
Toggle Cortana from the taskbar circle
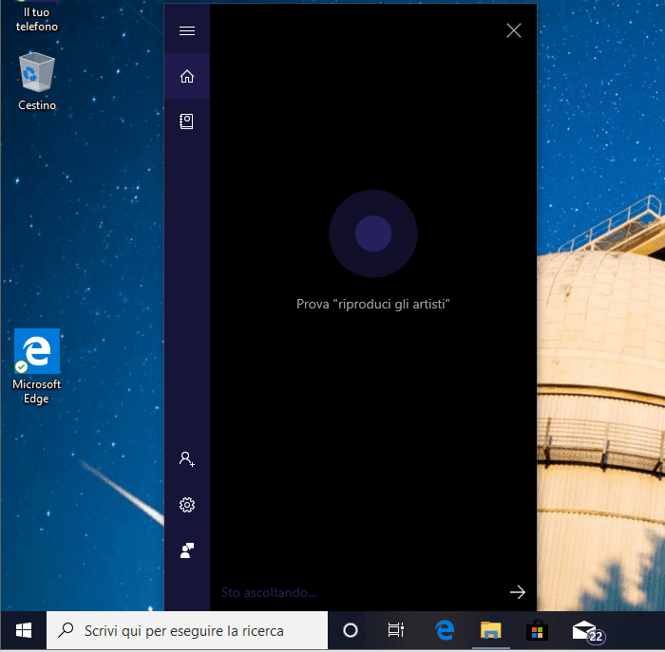pos(350,630)
